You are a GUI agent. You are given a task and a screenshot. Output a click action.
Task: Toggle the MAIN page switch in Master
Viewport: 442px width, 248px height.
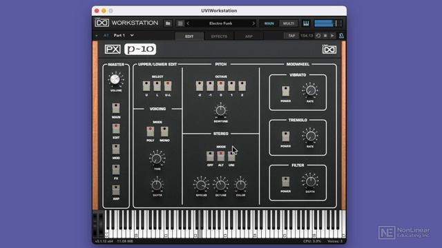pyautogui.click(x=116, y=108)
